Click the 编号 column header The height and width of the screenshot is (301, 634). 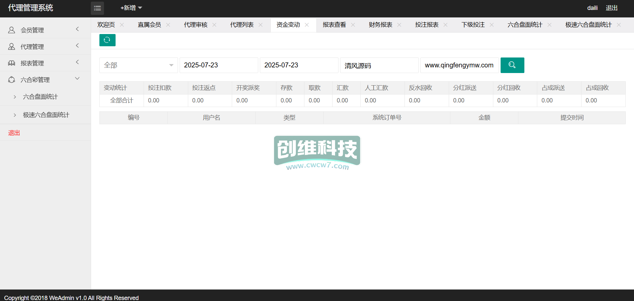[134, 118]
